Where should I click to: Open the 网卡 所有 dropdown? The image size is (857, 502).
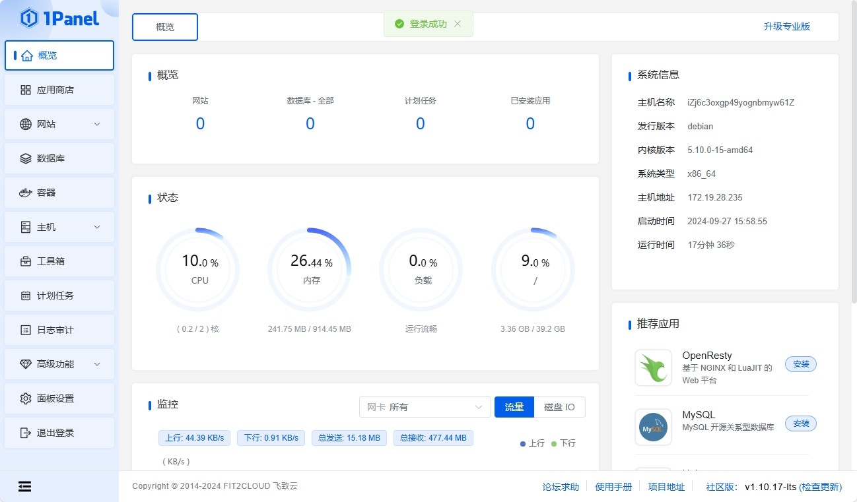(425, 407)
